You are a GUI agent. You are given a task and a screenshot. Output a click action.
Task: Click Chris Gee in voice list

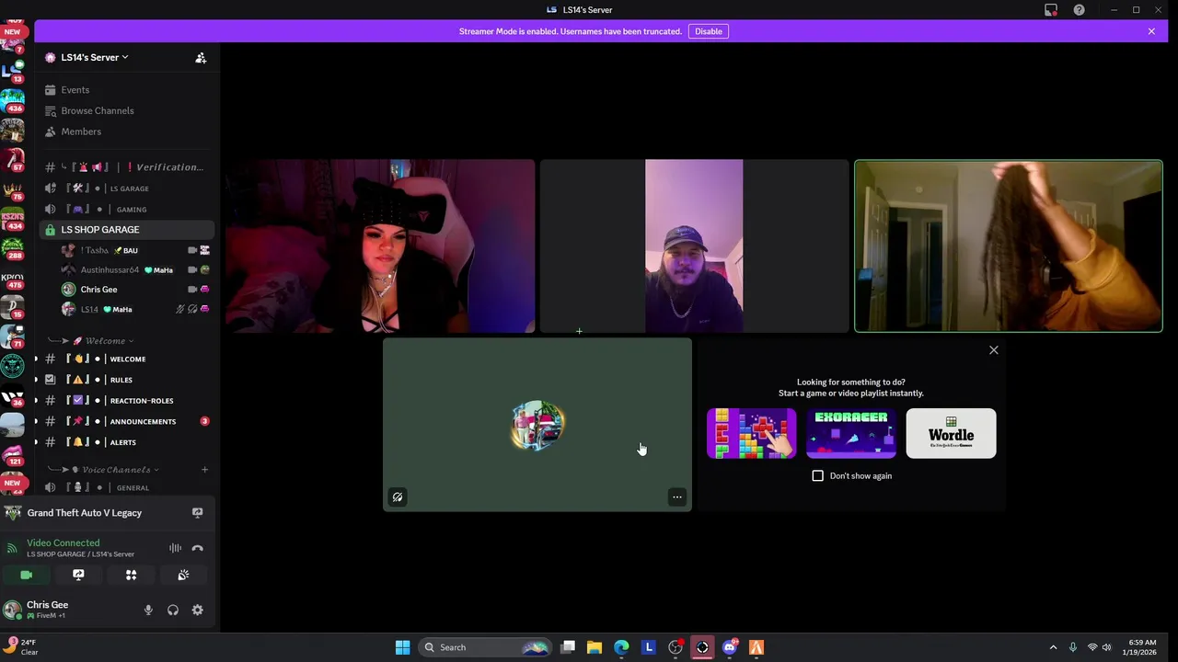coord(133,290)
